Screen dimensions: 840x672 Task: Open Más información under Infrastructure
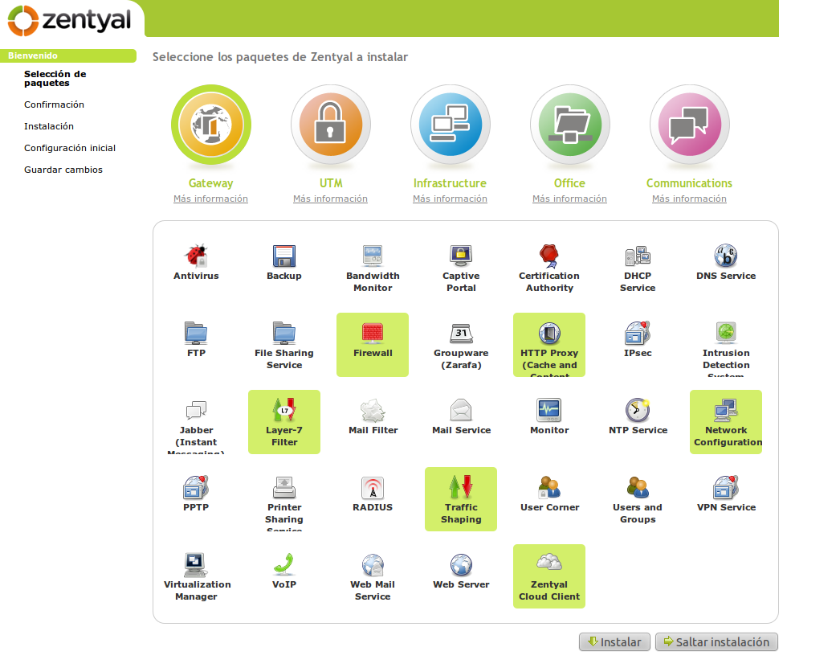point(450,199)
